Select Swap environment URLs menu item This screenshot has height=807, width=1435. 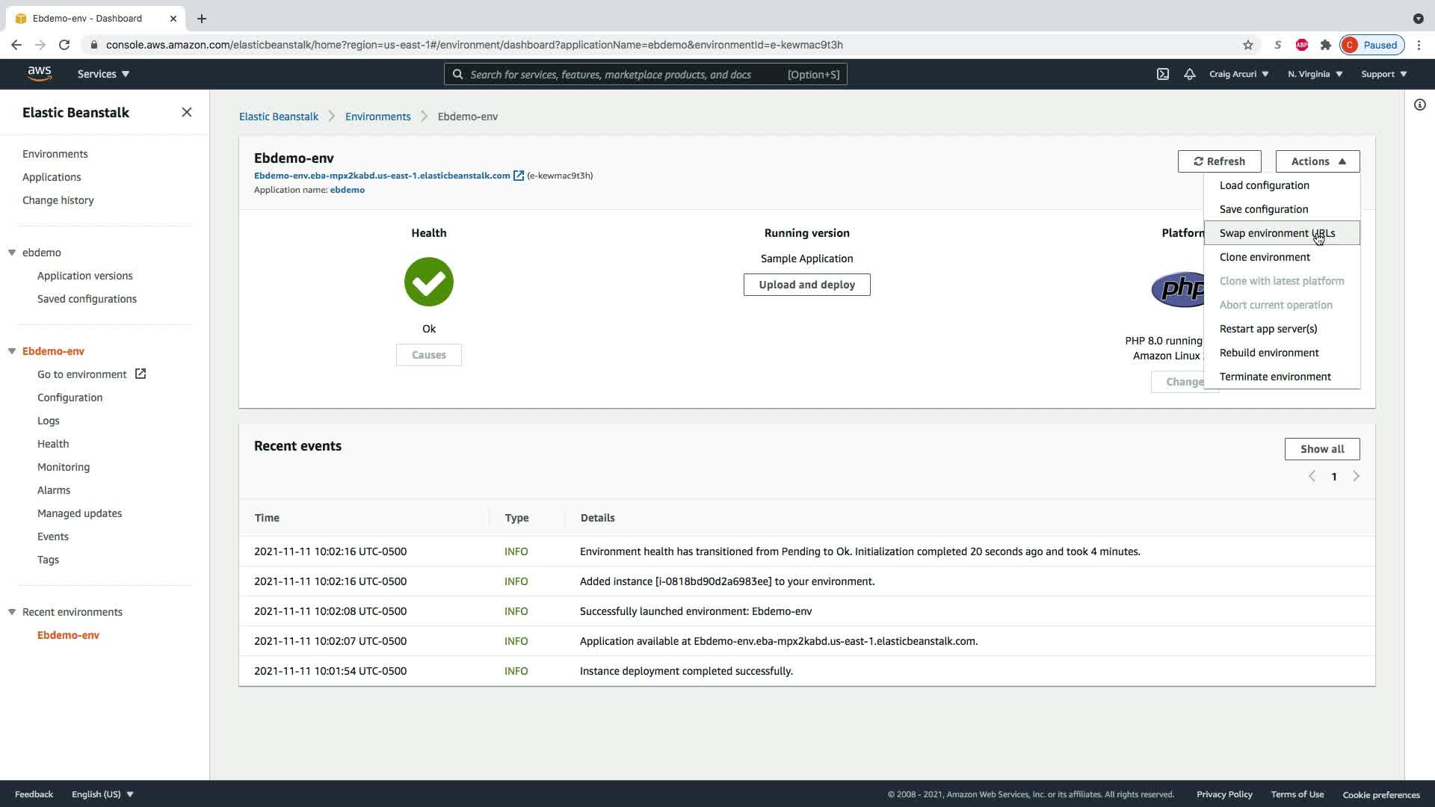tap(1277, 233)
